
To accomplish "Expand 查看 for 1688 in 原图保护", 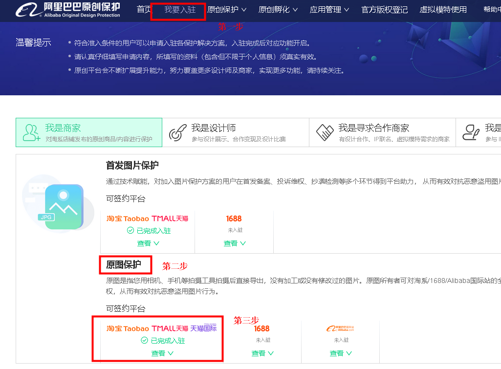I will (x=262, y=353).
